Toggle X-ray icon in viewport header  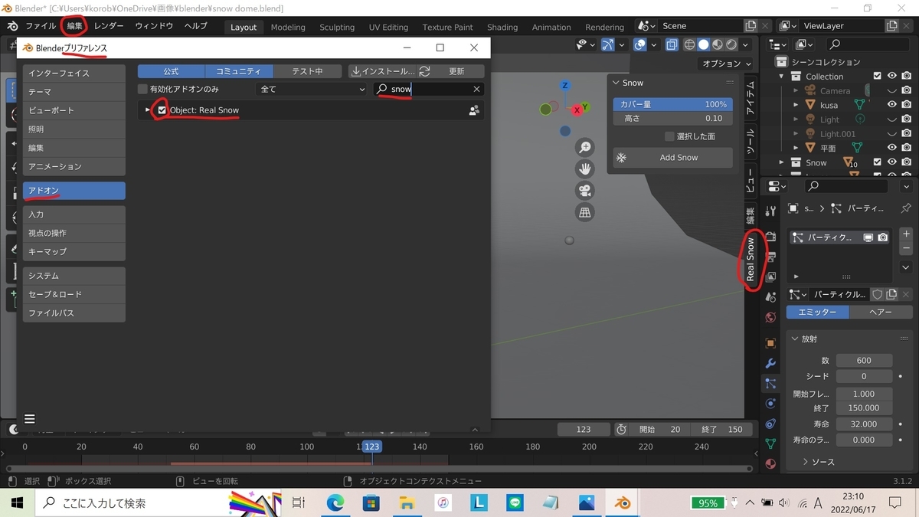[672, 45]
